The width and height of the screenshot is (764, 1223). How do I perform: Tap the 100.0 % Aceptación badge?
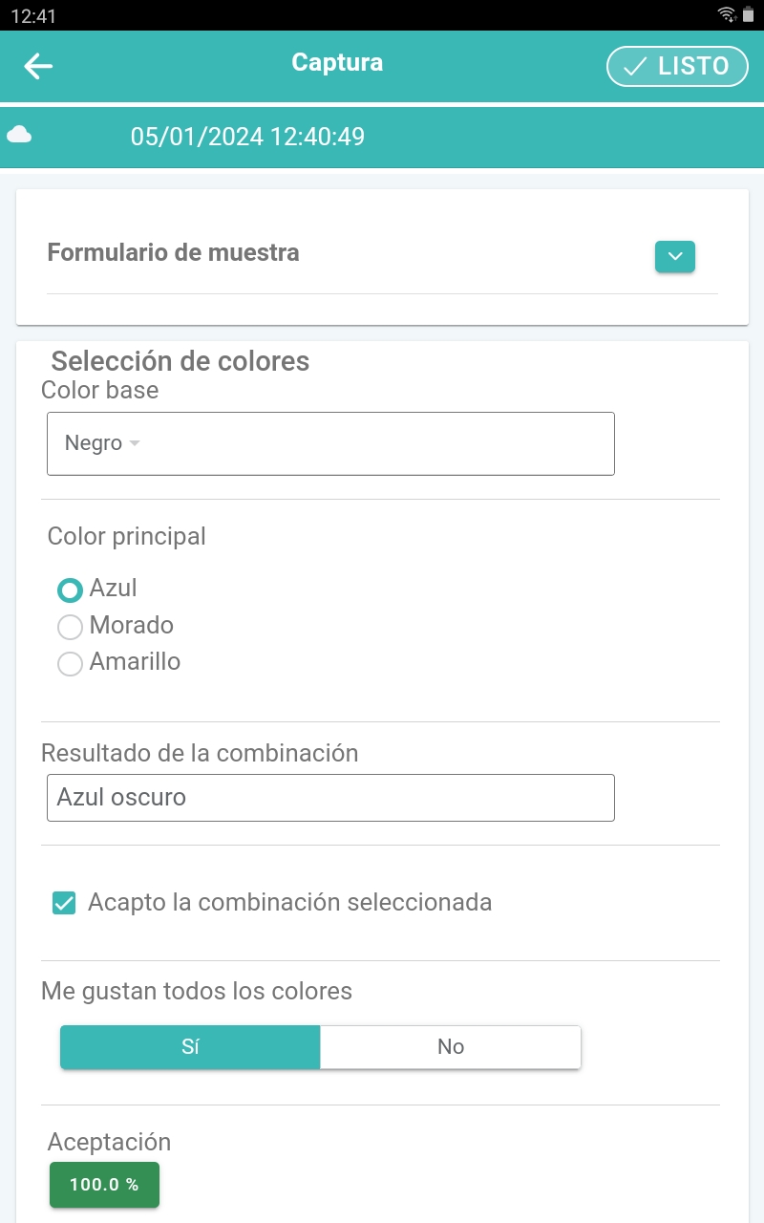coord(104,1185)
